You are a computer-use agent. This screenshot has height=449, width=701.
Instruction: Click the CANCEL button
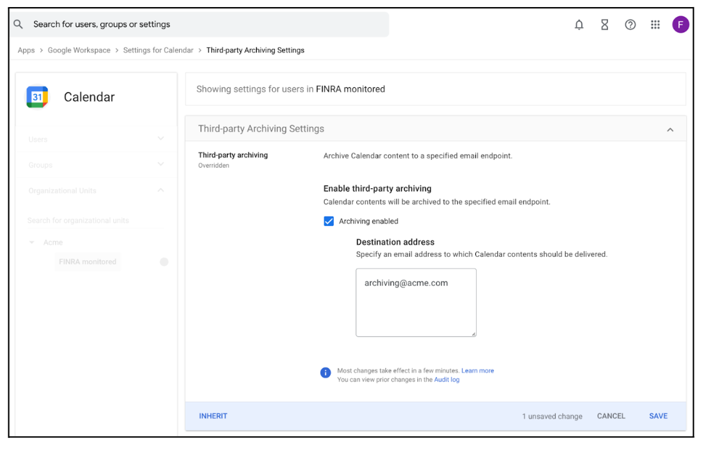pyautogui.click(x=611, y=416)
